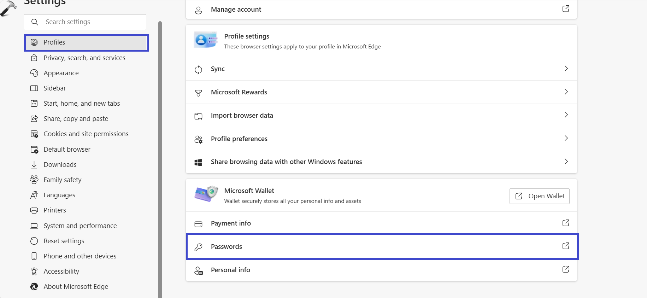Click the Sync circular arrows icon

point(198,69)
